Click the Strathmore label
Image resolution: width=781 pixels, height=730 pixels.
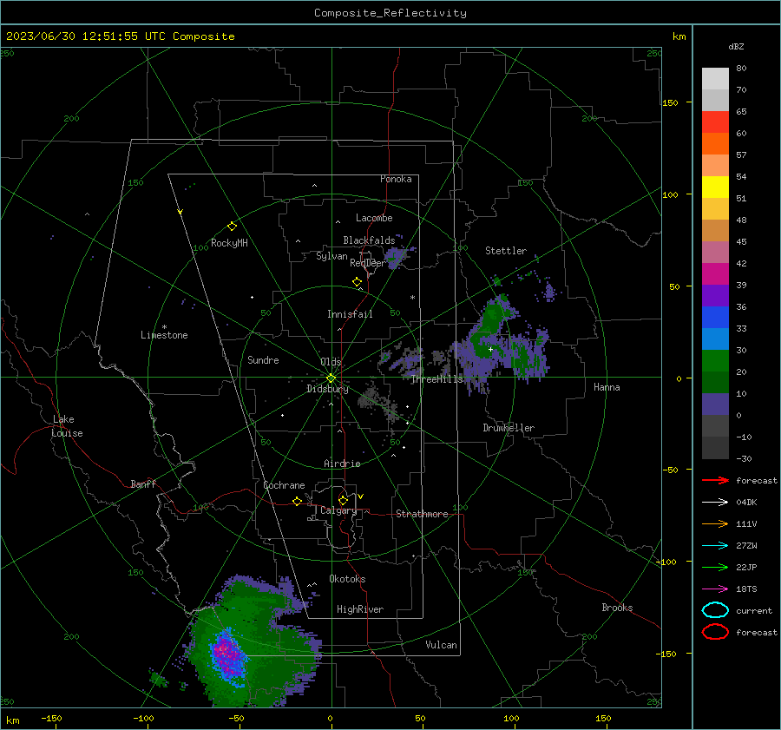click(422, 514)
